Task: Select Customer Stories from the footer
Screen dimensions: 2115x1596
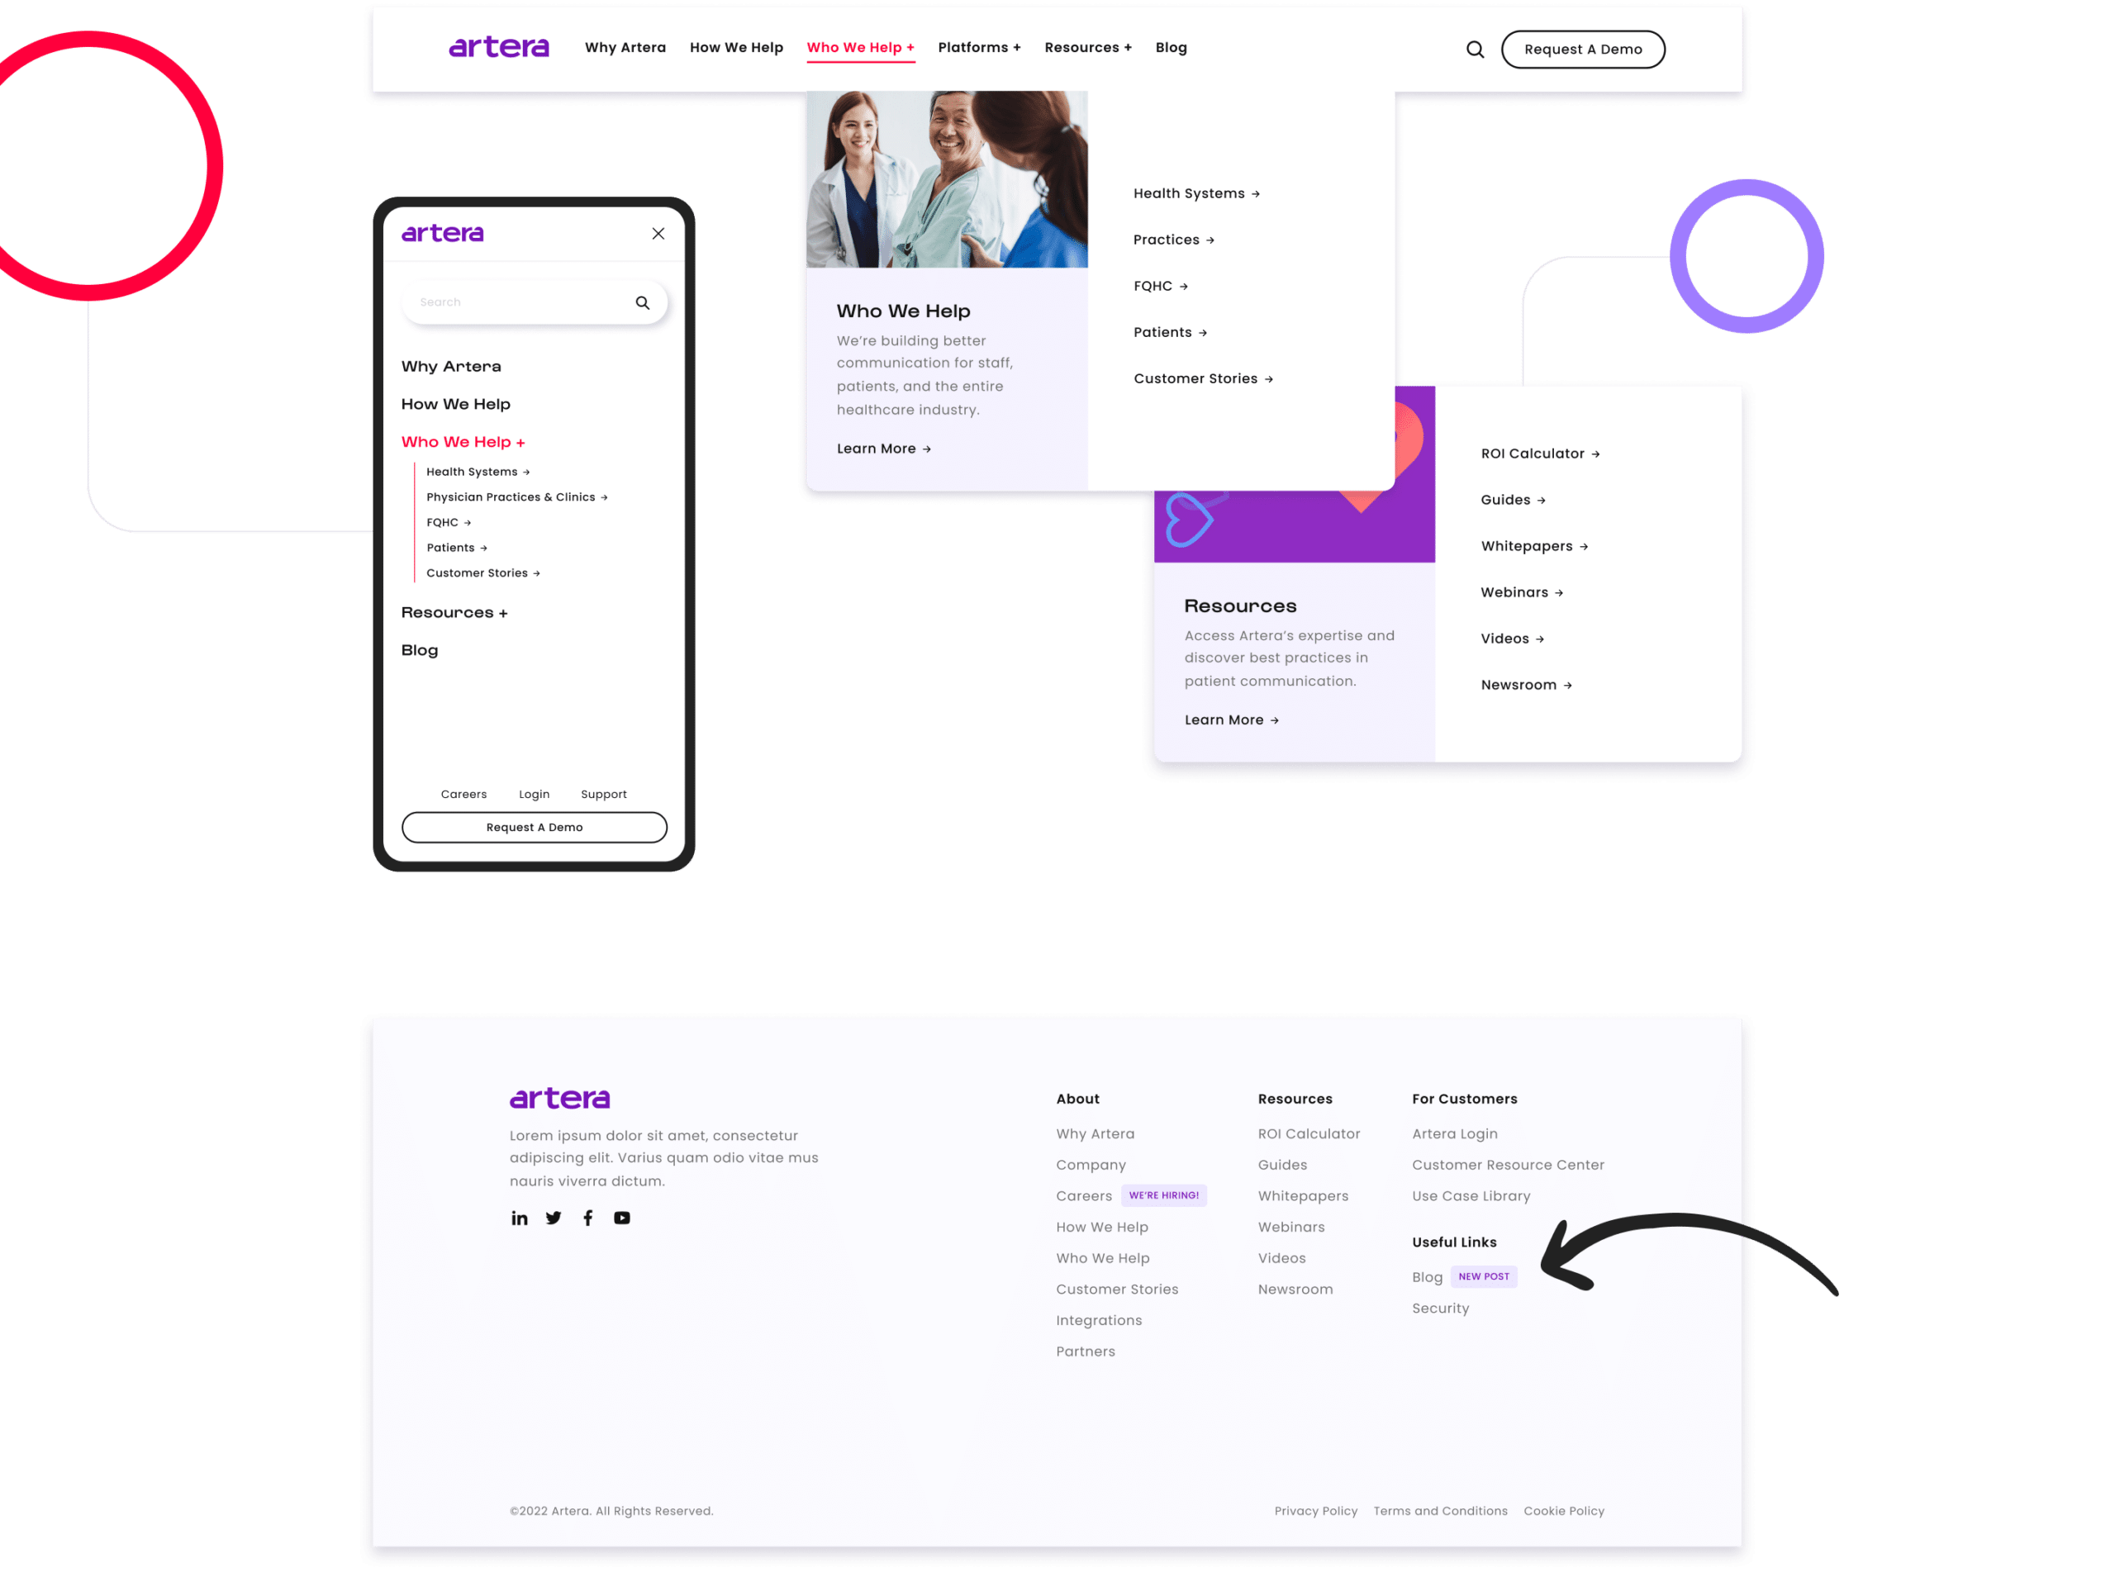Action: (x=1116, y=1288)
